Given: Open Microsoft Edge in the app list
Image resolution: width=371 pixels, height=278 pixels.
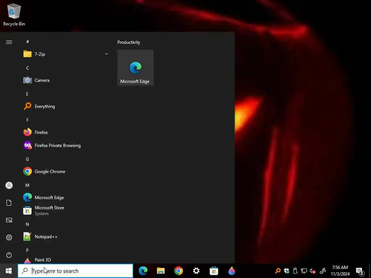Looking at the screenshot, I should [66, 197].
